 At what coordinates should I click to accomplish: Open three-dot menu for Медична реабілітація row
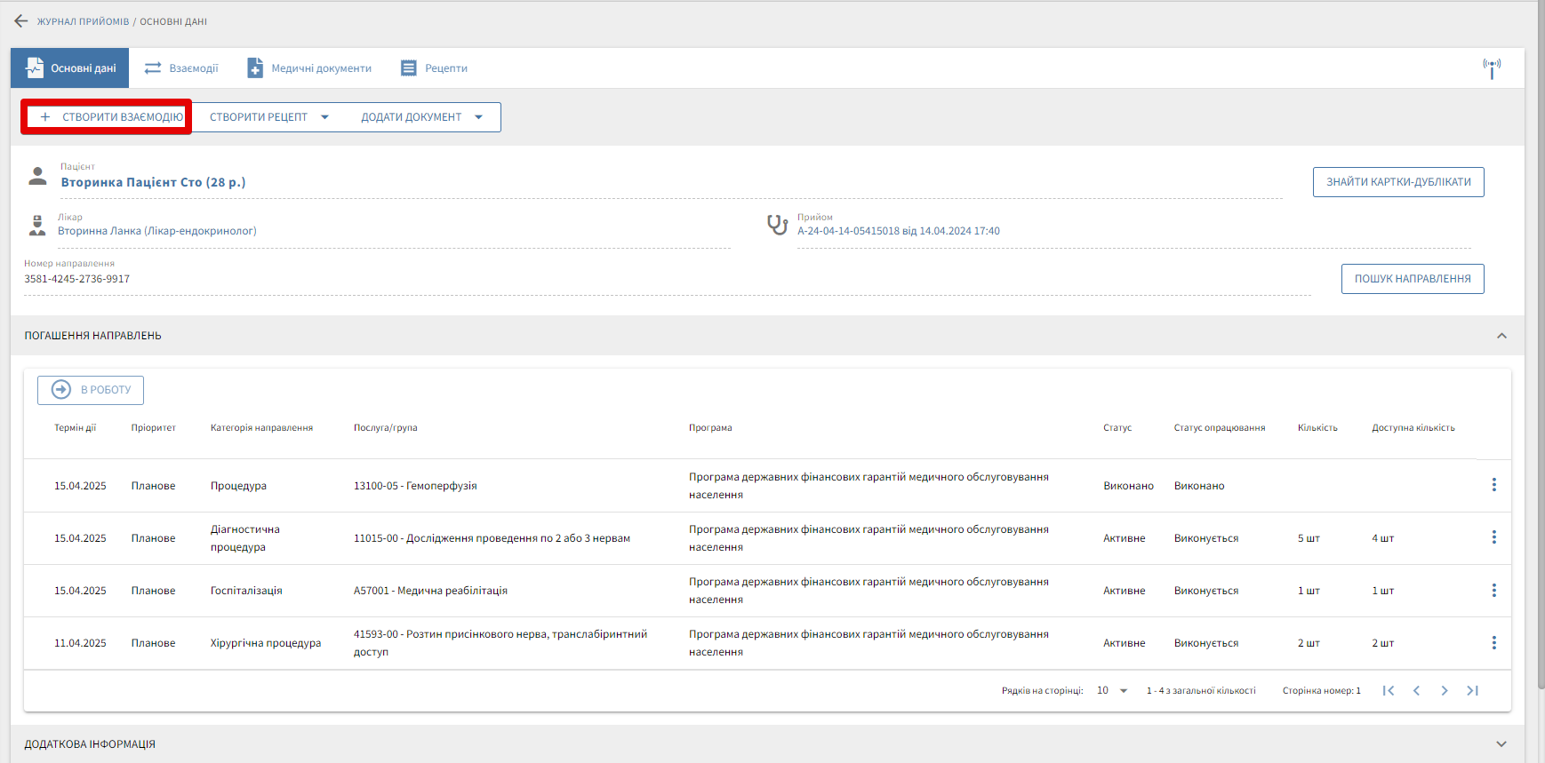(x=1493, y=591)
